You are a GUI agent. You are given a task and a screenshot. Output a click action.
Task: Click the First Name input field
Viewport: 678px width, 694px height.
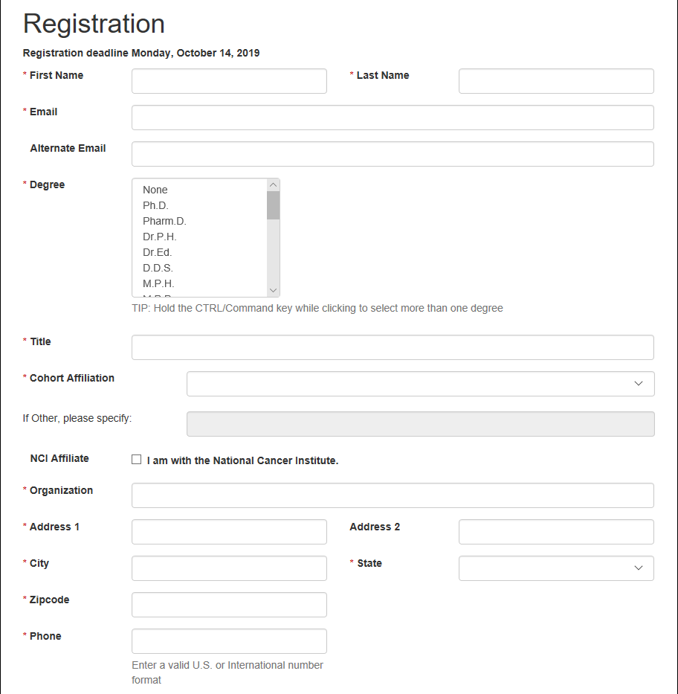click(229, 81)
